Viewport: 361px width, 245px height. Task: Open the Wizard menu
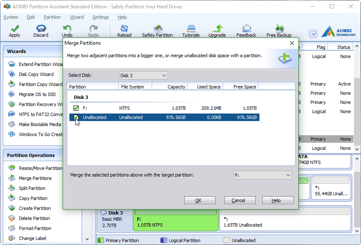pyautogui.click(x=77, y=17)
